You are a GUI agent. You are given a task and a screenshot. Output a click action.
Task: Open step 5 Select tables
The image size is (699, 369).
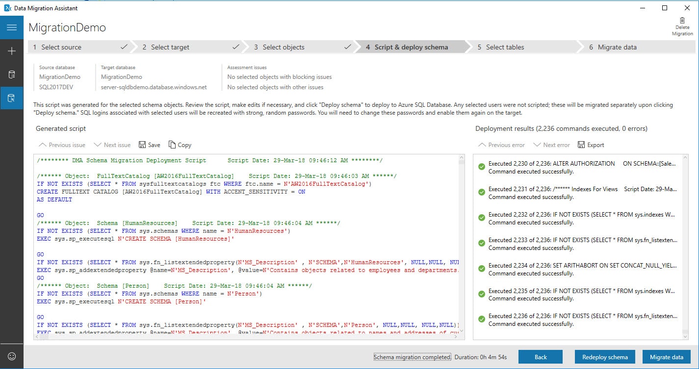click(x=523, y=47)
